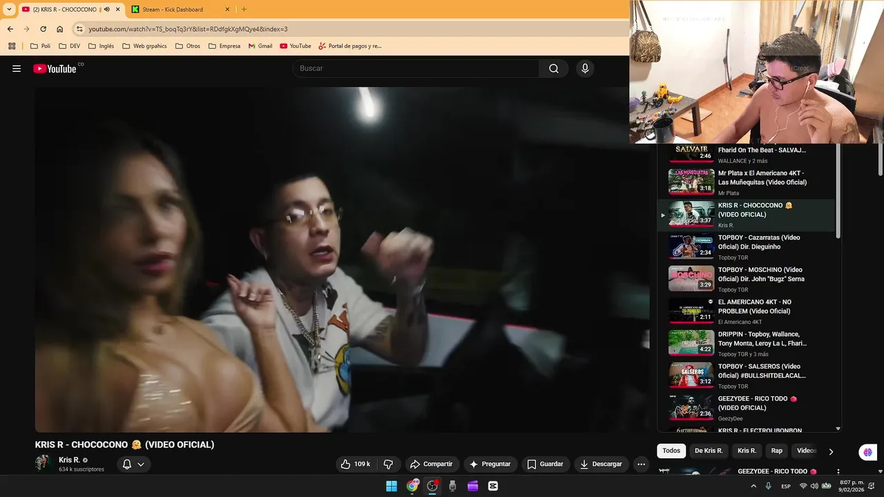
Task: Open the purple clapperboard taskbar app
Action: point(473,486)
